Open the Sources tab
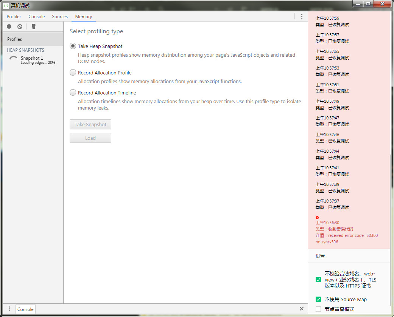This screenshot has width=394, height=317. [x=60, y=17]
